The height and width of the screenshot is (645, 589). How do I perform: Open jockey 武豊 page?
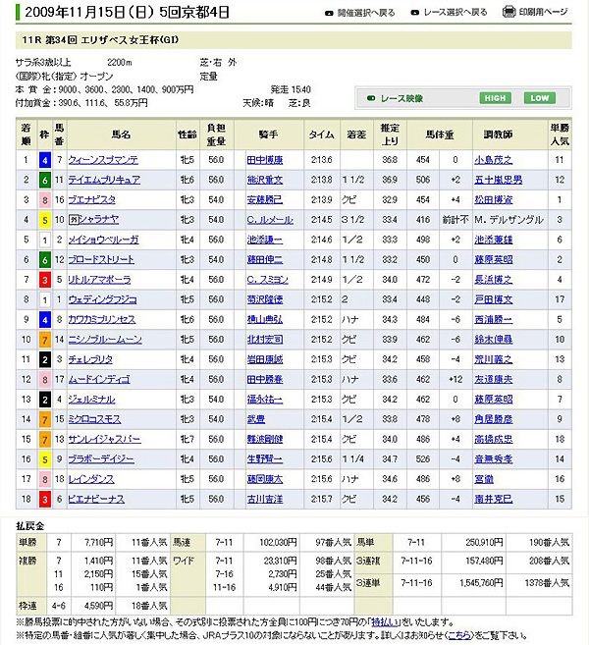tap(257, 418)
